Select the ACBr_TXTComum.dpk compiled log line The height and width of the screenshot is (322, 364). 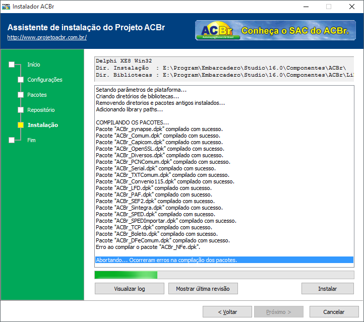162,175
